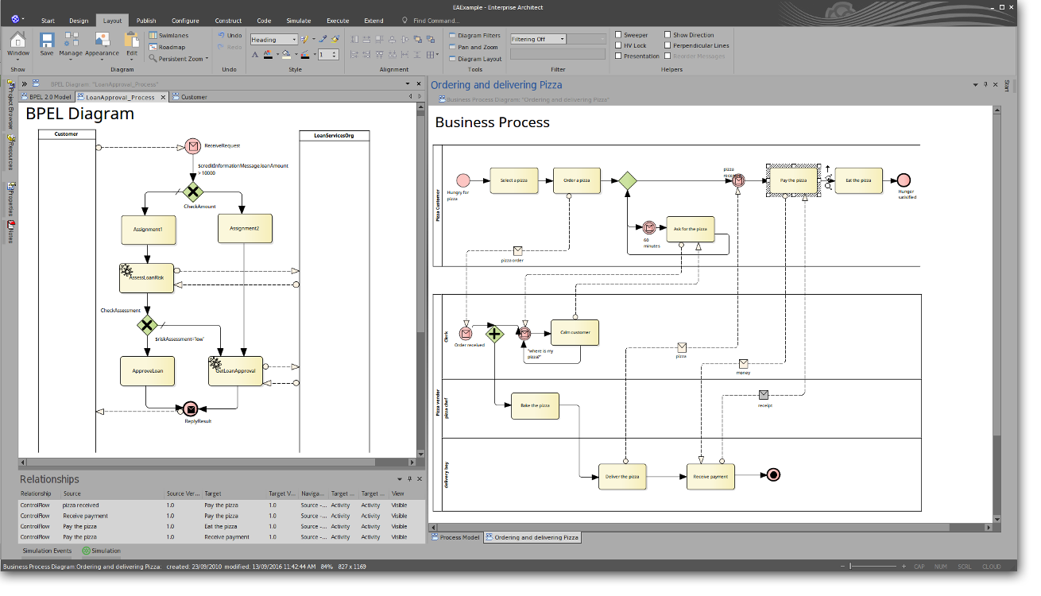1041x596 pixels.
Task: Toggle the HV Lock checkbox
Action: pos(618,45)
